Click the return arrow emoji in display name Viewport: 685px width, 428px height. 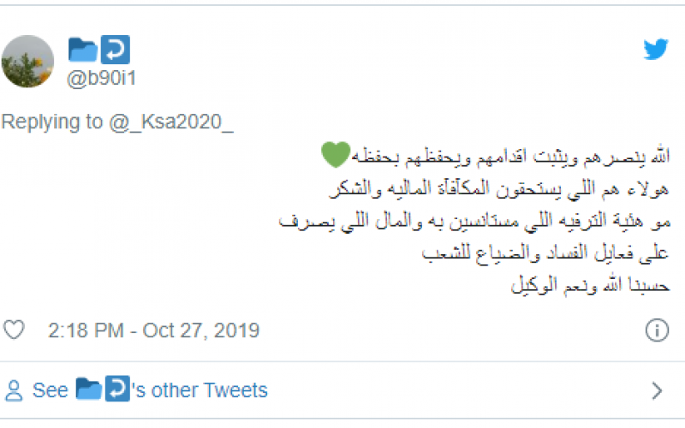(116, 50)
